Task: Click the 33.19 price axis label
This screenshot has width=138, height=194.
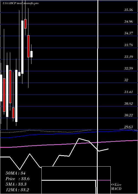Action: (x=128, y=57)
